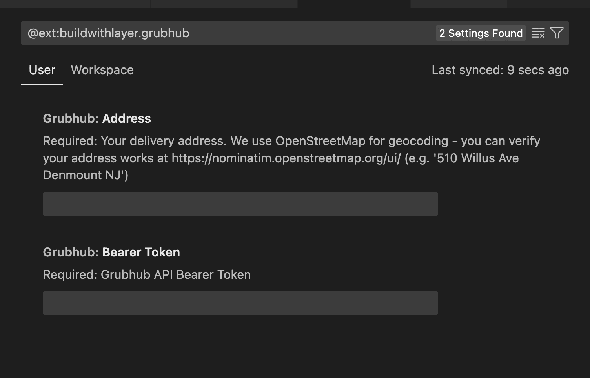Click the word 'geocoding' in the Address description
Screen dimensions: 590x378
pos(418,141)
